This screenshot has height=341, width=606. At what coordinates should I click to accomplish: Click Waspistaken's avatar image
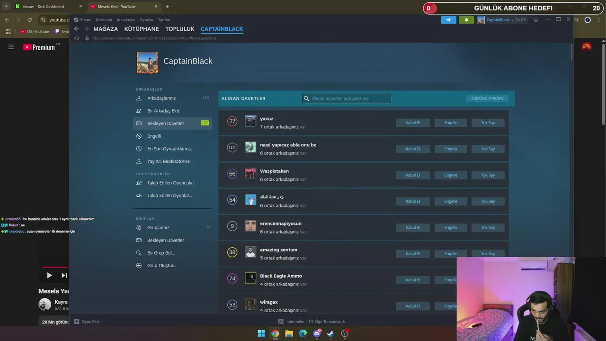(x=250, y=173)
